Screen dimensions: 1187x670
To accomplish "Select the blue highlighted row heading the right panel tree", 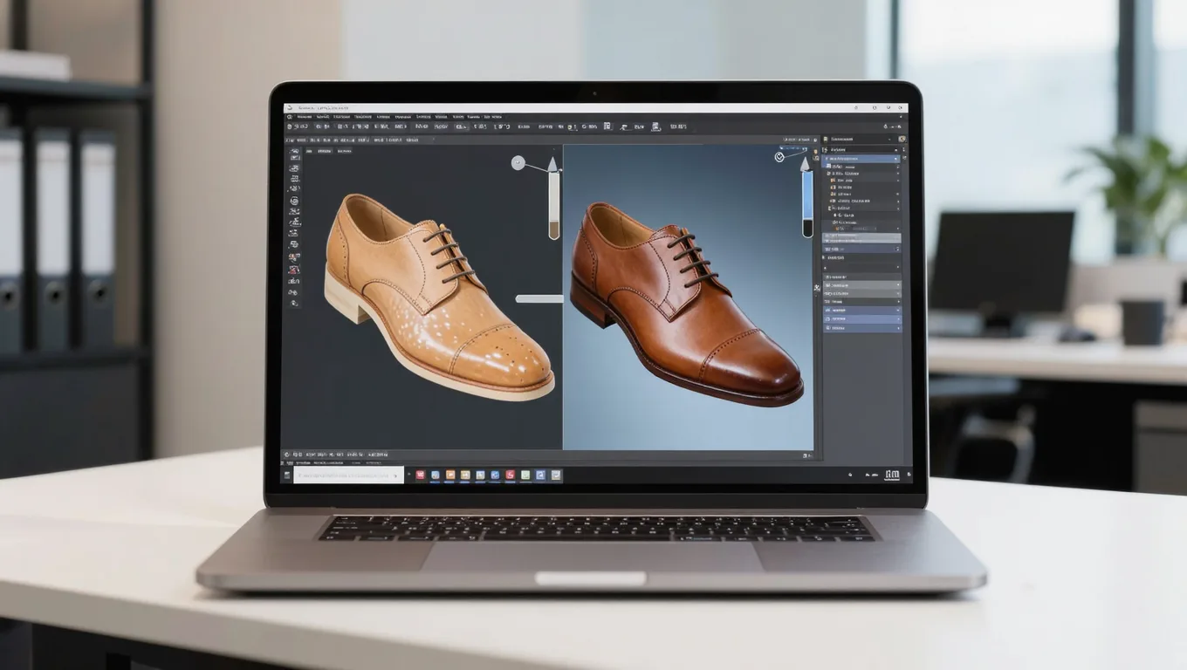I will [861, 159].
